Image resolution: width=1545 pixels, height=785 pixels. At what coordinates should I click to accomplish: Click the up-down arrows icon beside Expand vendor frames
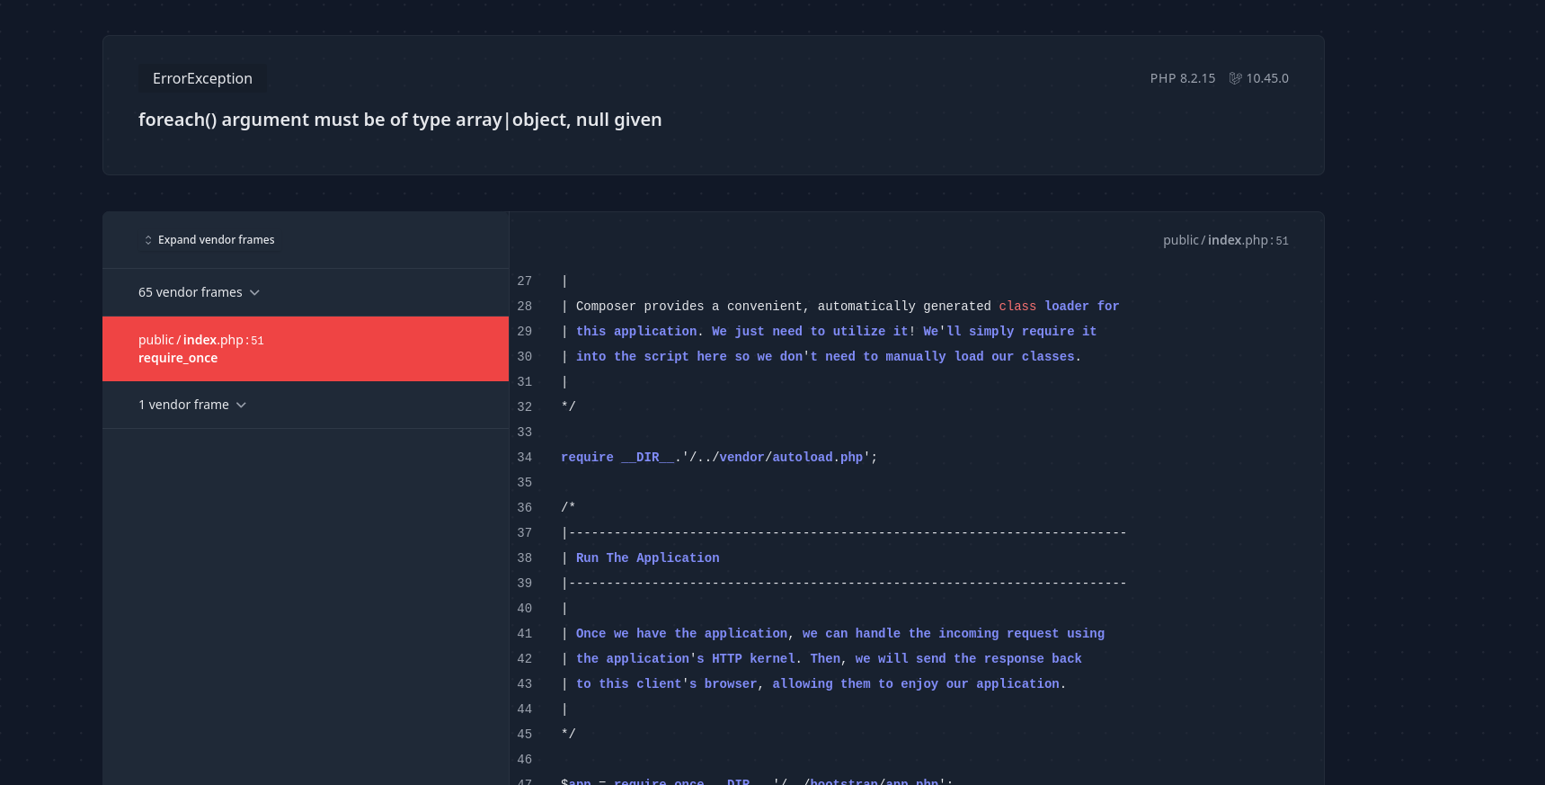coord(148,240)
